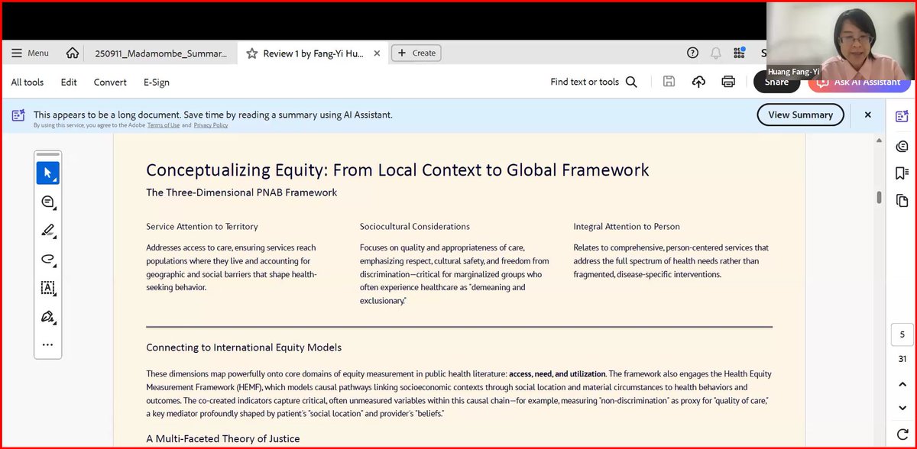Click the total pages count 31
Image resolution: width=917 pixels, height=449 pixels.
click(x=902, y=359)
